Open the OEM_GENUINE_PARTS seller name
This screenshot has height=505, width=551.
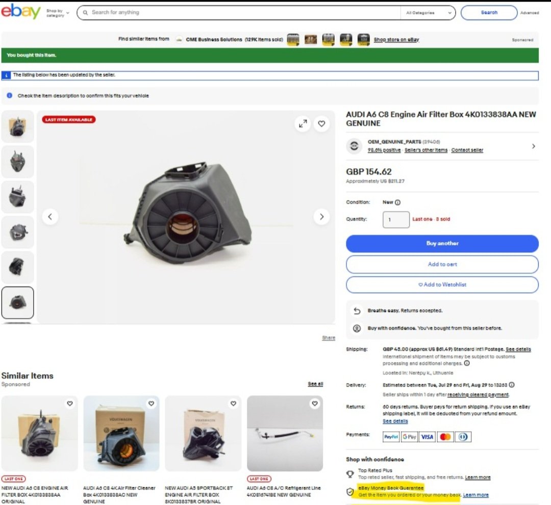pos(394,142)
